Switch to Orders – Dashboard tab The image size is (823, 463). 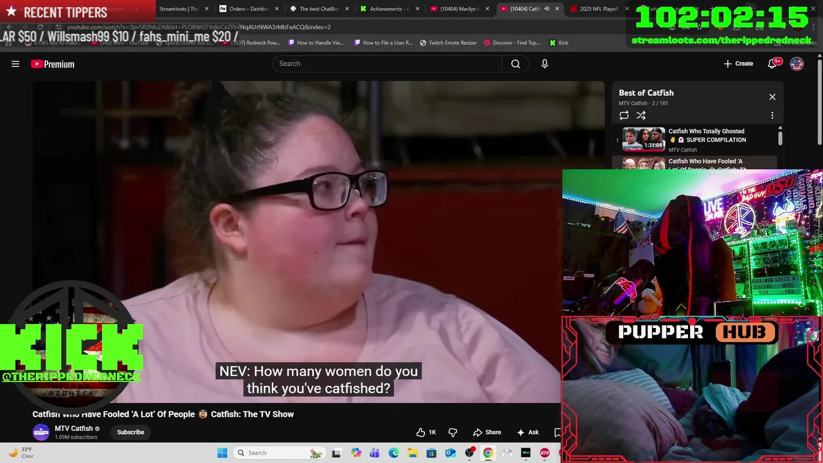coord(249,9)
